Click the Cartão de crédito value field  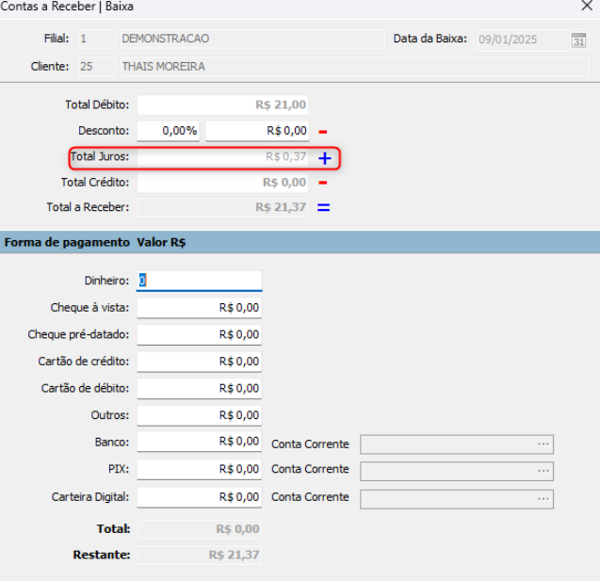[x=200, y=361]
